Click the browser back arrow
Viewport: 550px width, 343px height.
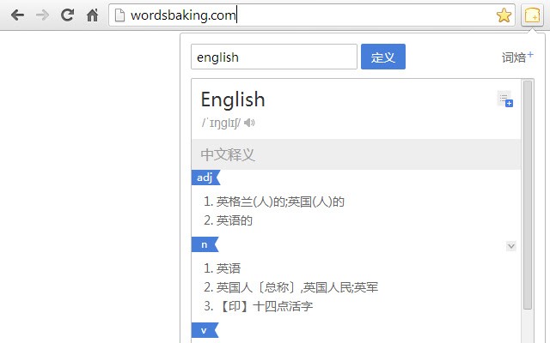click(17, 15)
